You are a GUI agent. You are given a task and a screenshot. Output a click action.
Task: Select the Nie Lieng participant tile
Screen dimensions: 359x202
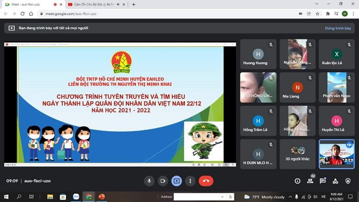coord(297,87)
